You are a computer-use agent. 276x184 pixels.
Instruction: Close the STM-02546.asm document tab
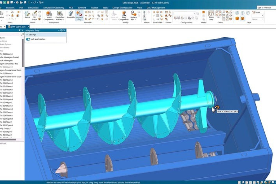click(28, 27)
